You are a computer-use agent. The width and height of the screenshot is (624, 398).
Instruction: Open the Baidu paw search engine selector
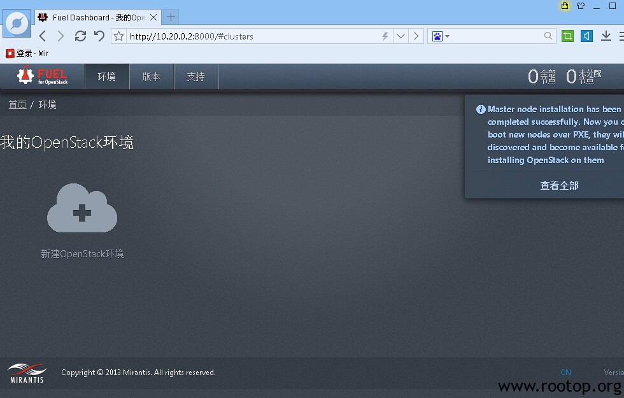(x=441, y=36)
